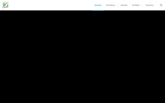Click the black hero banner area
165x103 pixels.
tap(82, 57)
